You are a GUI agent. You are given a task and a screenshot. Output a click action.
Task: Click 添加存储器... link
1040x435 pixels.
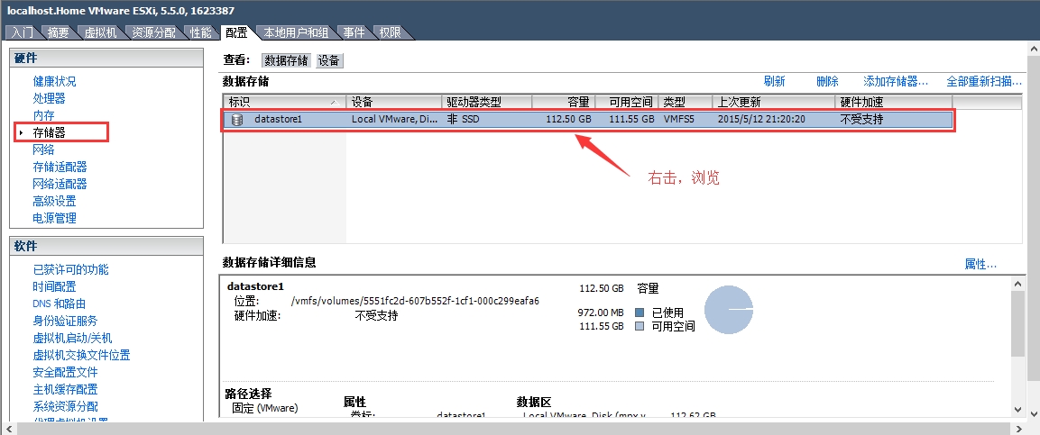pyautogui.click(x=896, y=81)
